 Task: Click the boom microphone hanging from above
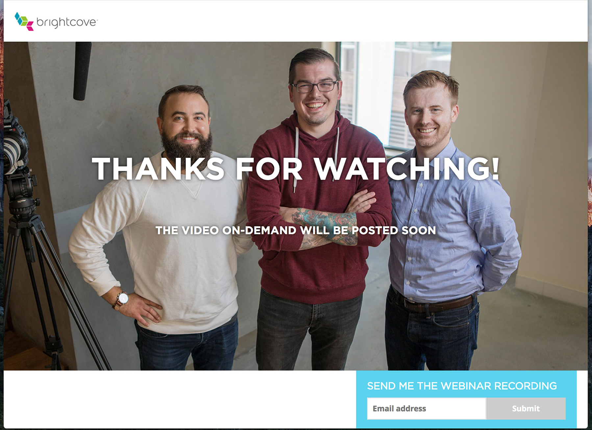pyautogui.click(x=82, y=71)
